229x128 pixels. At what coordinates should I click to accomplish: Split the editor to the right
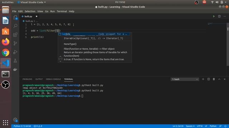(219, 16)
